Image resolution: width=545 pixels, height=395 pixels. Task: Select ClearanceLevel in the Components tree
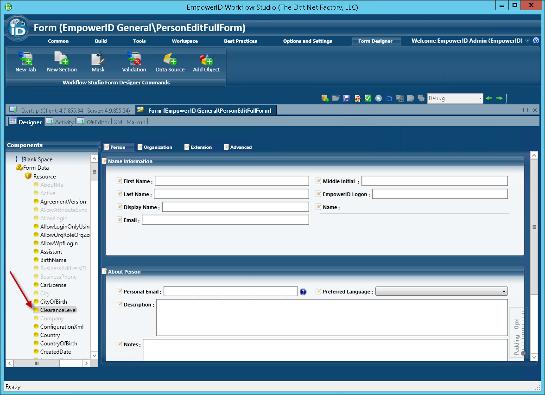pos(58,310)
